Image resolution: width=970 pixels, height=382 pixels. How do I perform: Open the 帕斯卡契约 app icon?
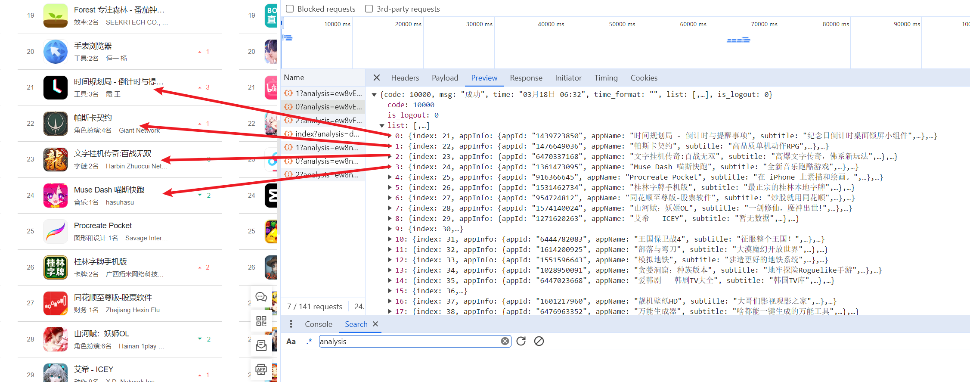point(56,124)
